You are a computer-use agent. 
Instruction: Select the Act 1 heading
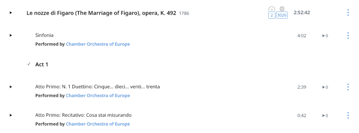42,65
